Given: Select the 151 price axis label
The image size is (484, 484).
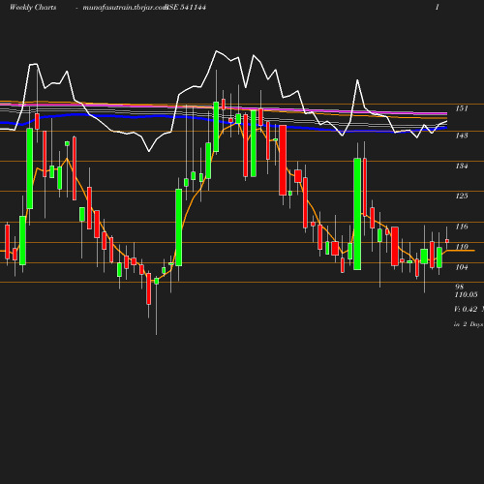Looking at the screenshot, I should point(462,108).
